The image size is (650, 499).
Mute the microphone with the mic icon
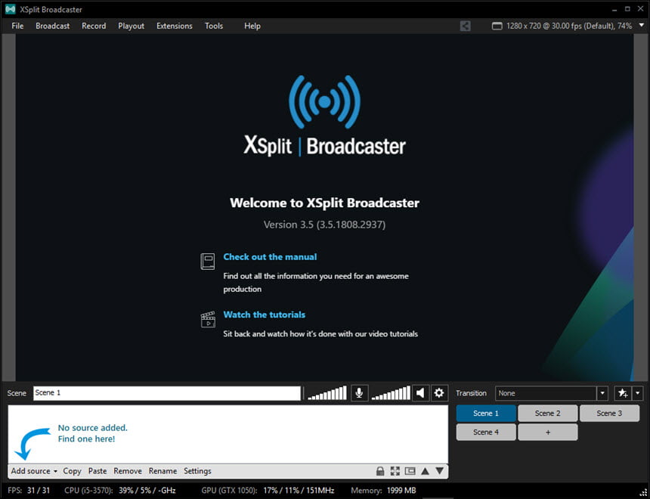click(x=359, y=392)
